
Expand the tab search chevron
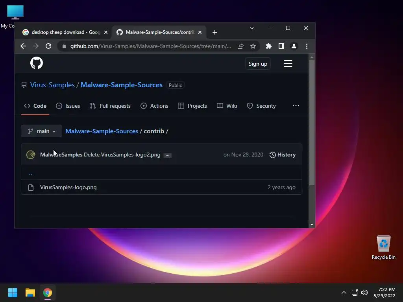coord(252,28)
